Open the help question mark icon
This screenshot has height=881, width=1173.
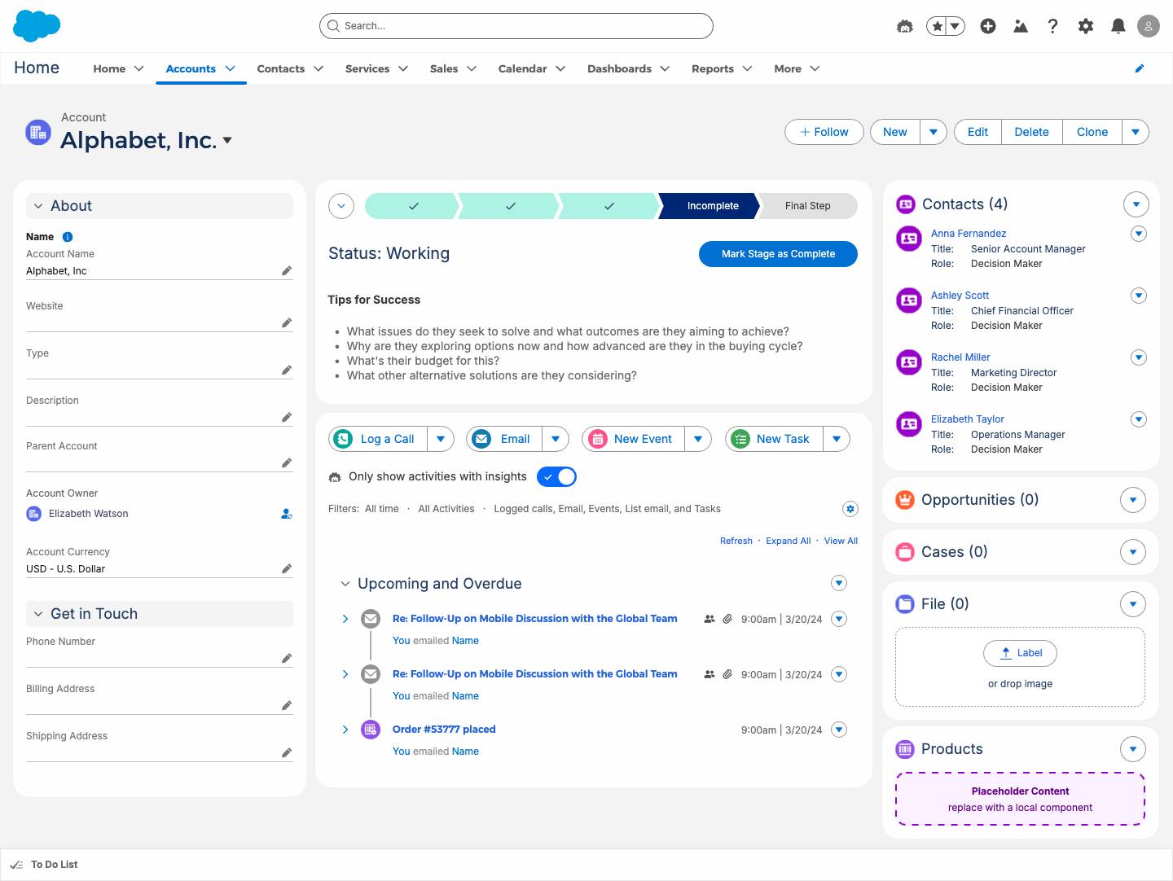coord(1053,26)
